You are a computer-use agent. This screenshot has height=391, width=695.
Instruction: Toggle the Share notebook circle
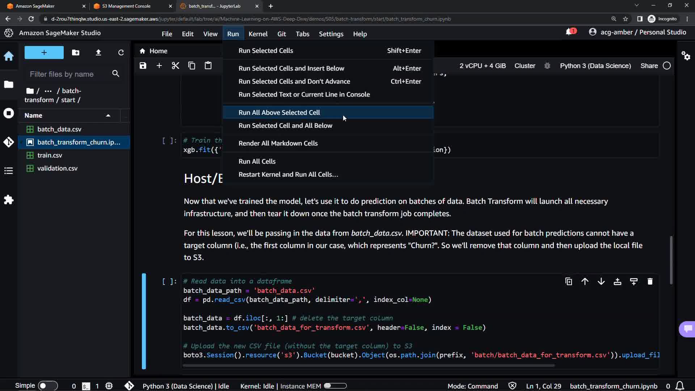tap(667, 66)
